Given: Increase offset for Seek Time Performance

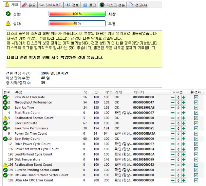Looking at the screenshot, I should (184, 128).
